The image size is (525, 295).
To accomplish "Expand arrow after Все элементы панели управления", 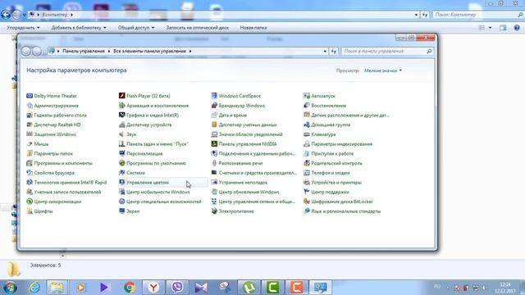I will tap(190, 51).
